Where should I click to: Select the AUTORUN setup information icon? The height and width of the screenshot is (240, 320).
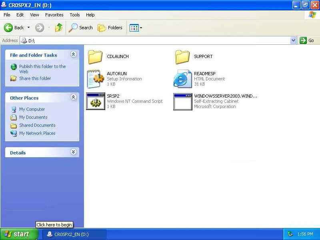tap(95, 79)
